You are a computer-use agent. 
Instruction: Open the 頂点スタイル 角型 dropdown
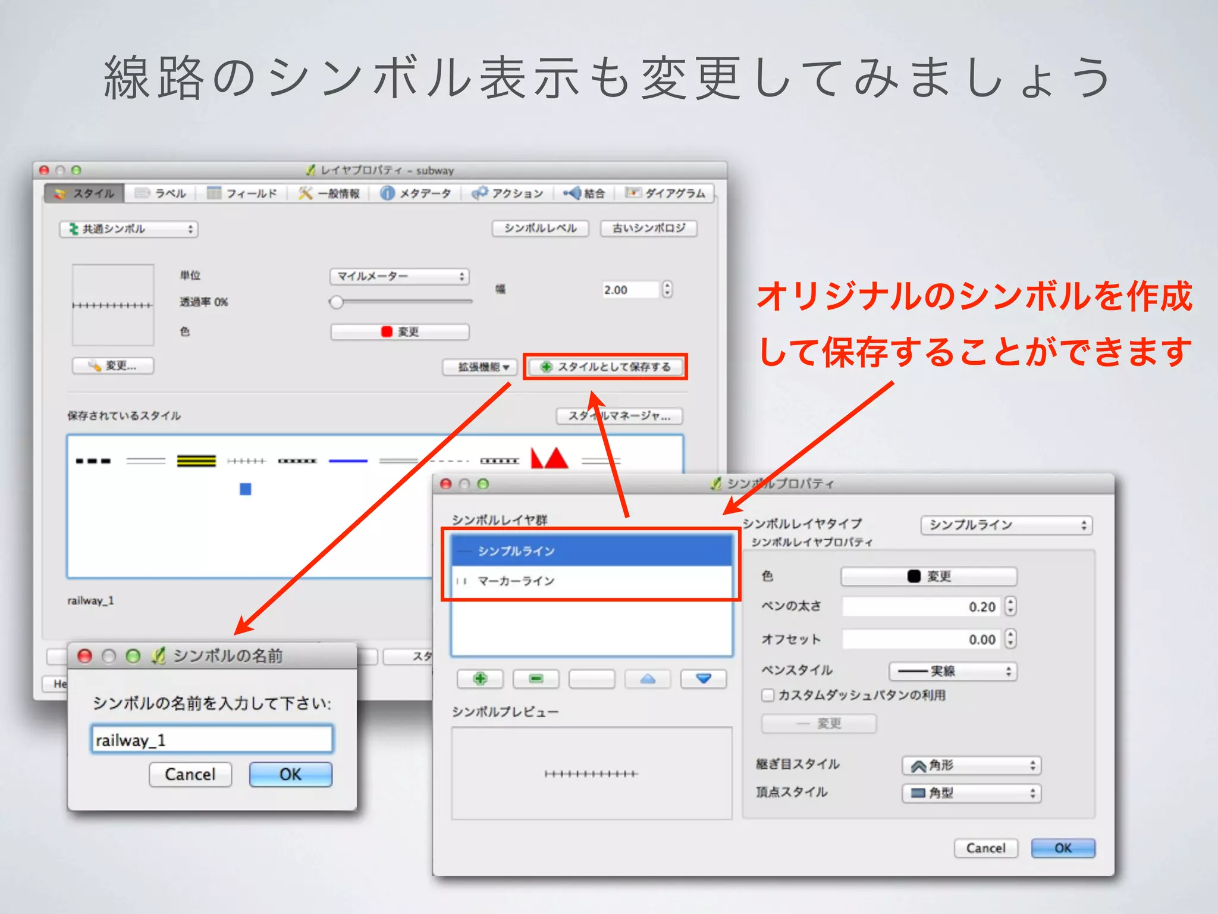click(972, 793)
